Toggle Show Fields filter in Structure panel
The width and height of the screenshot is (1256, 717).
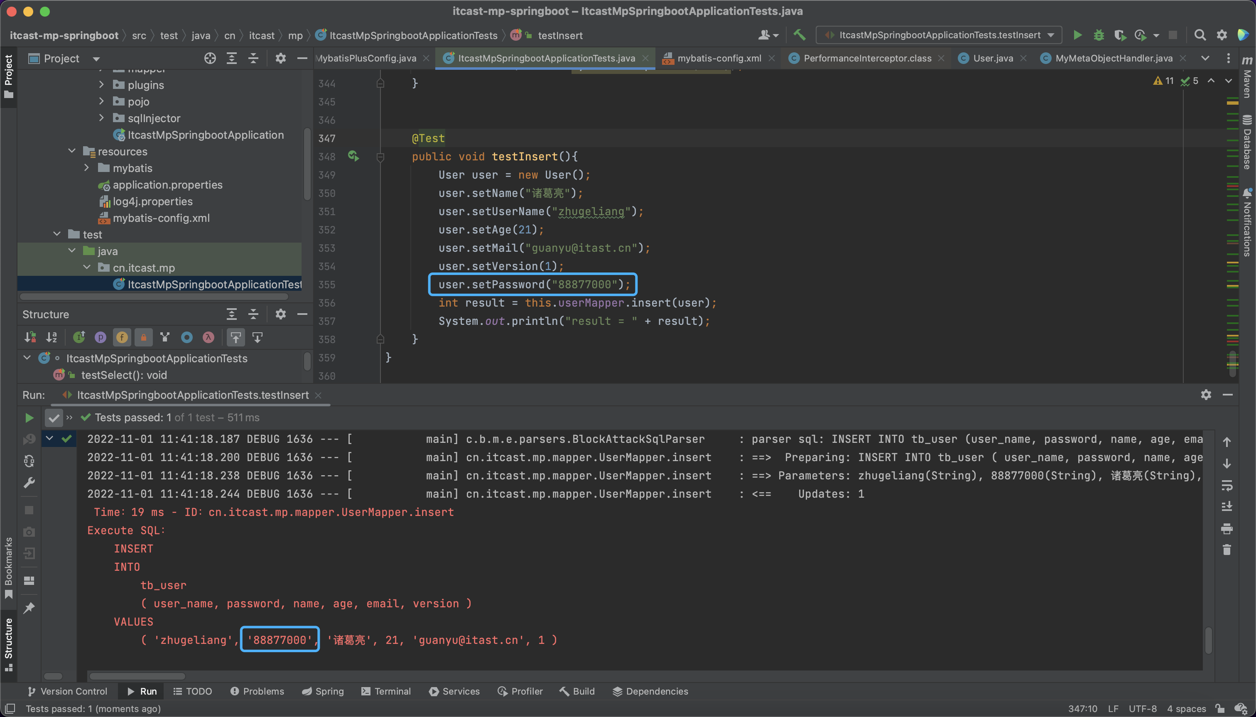coord(122,337)
